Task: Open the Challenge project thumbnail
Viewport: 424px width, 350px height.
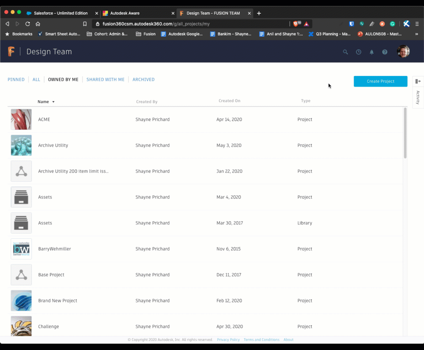Action: [x=21, y=326]
